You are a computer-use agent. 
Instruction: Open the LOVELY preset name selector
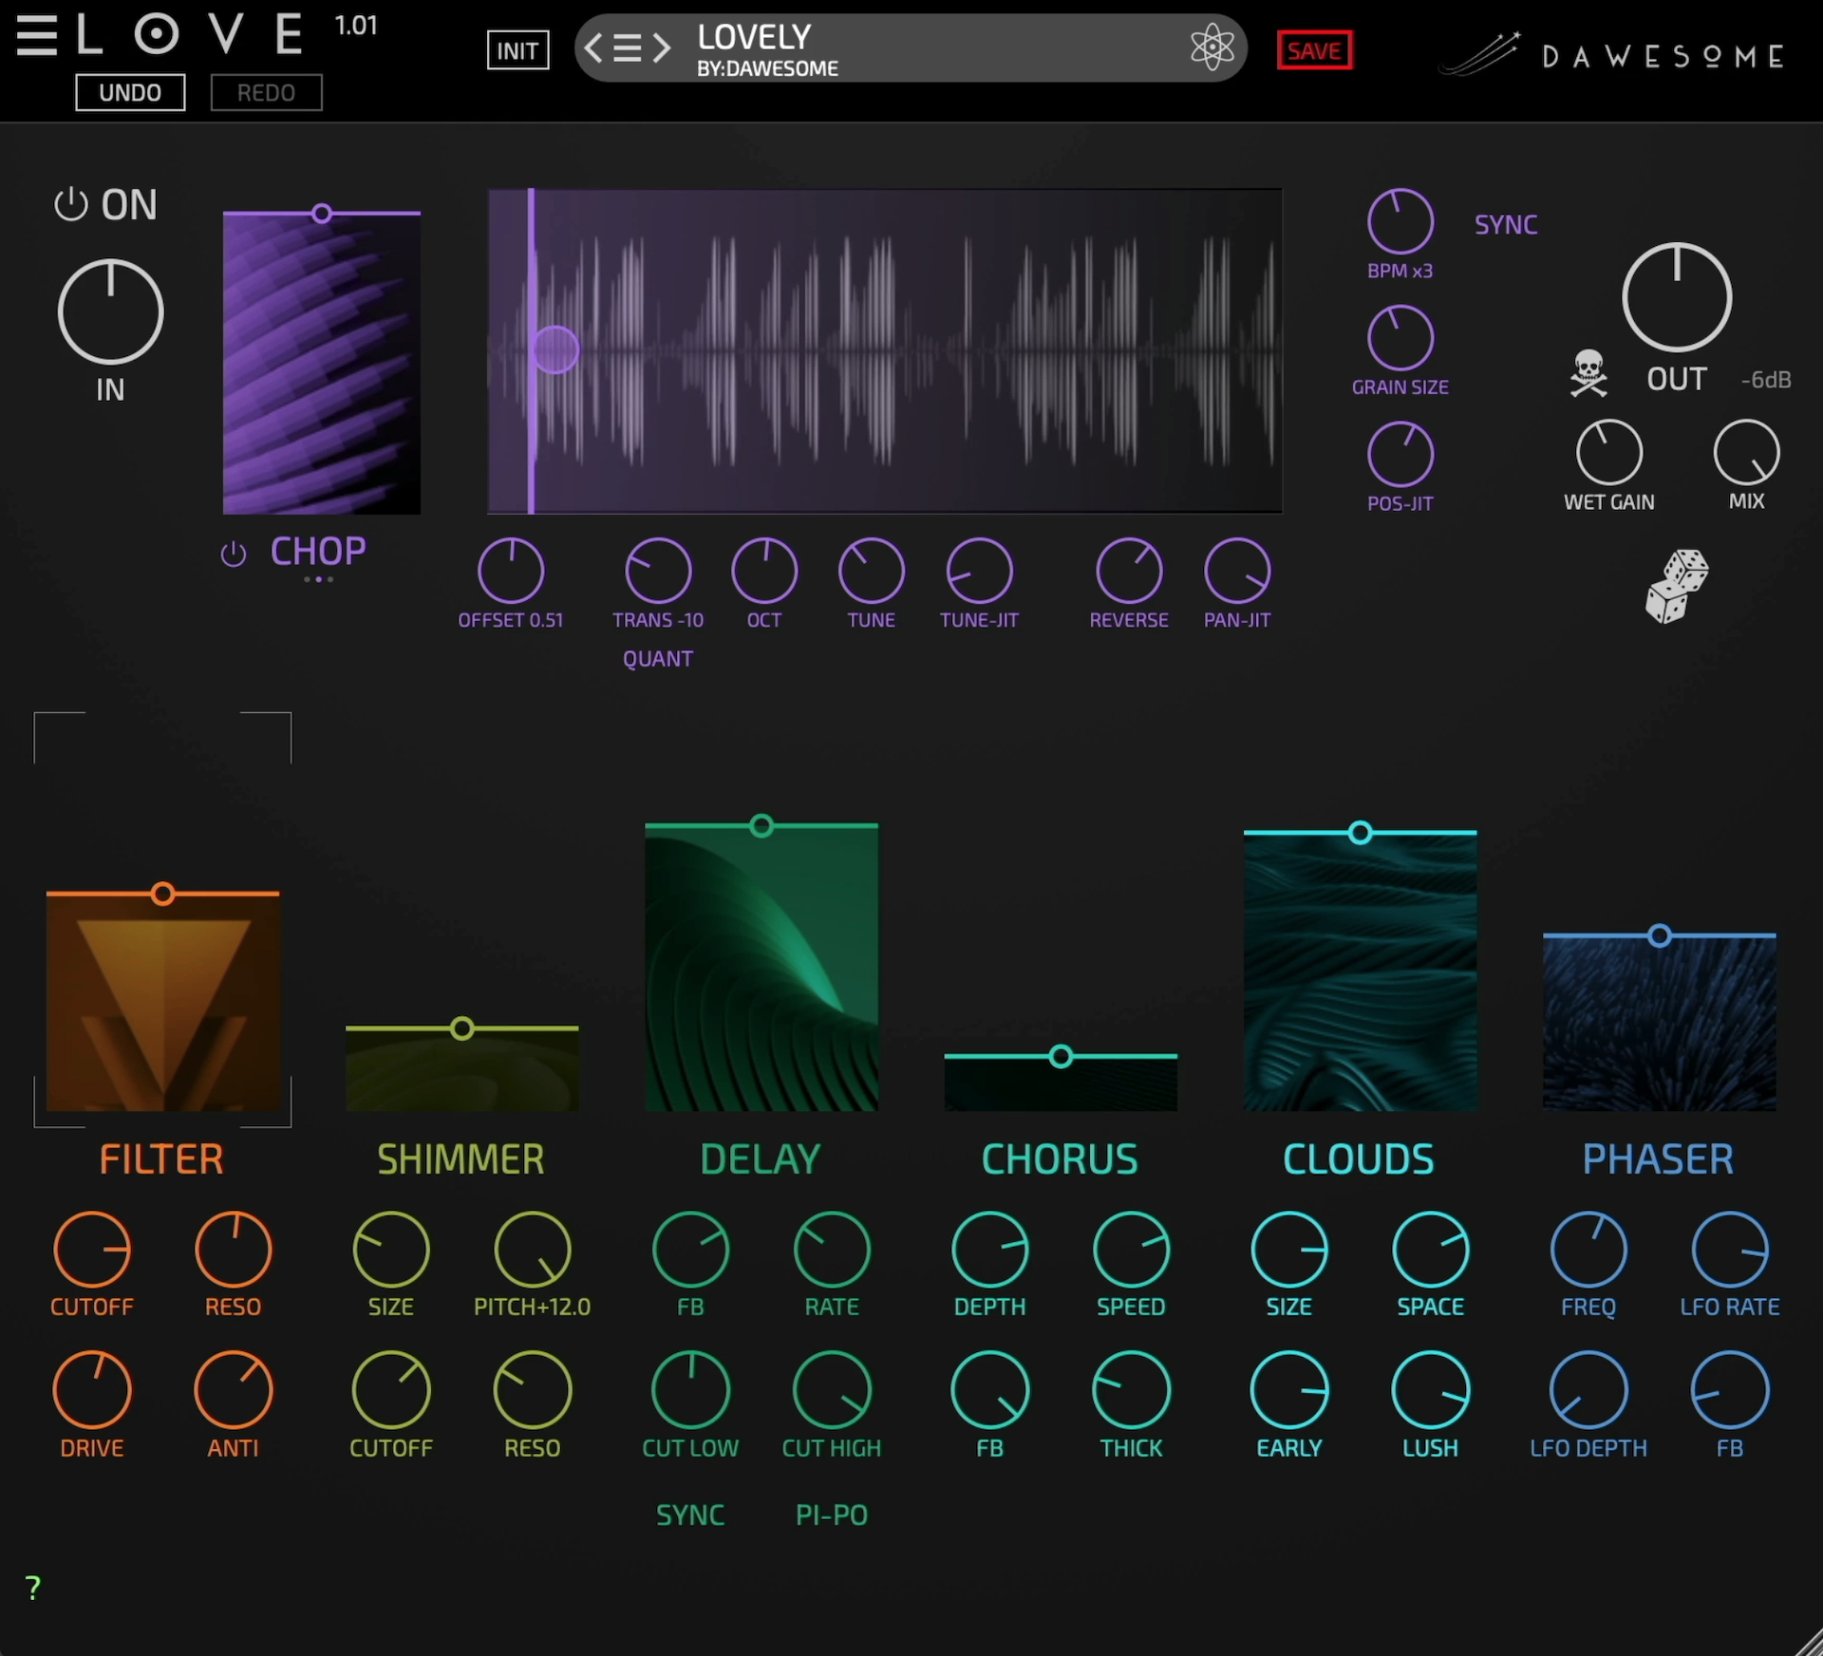point(755,38)
